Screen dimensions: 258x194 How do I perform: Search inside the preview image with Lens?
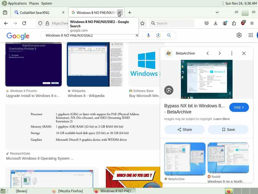point(169,90)
